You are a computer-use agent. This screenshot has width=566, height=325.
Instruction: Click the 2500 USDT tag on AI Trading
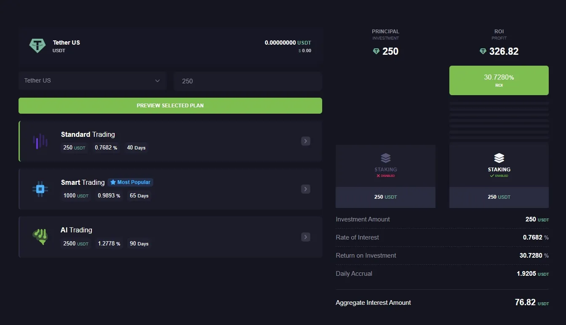76,244
